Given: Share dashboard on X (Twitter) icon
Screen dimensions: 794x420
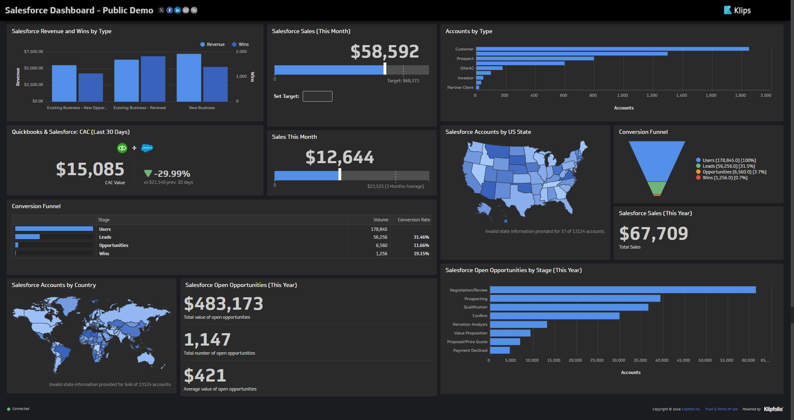Looking at the screenshot, I should 161,10.
